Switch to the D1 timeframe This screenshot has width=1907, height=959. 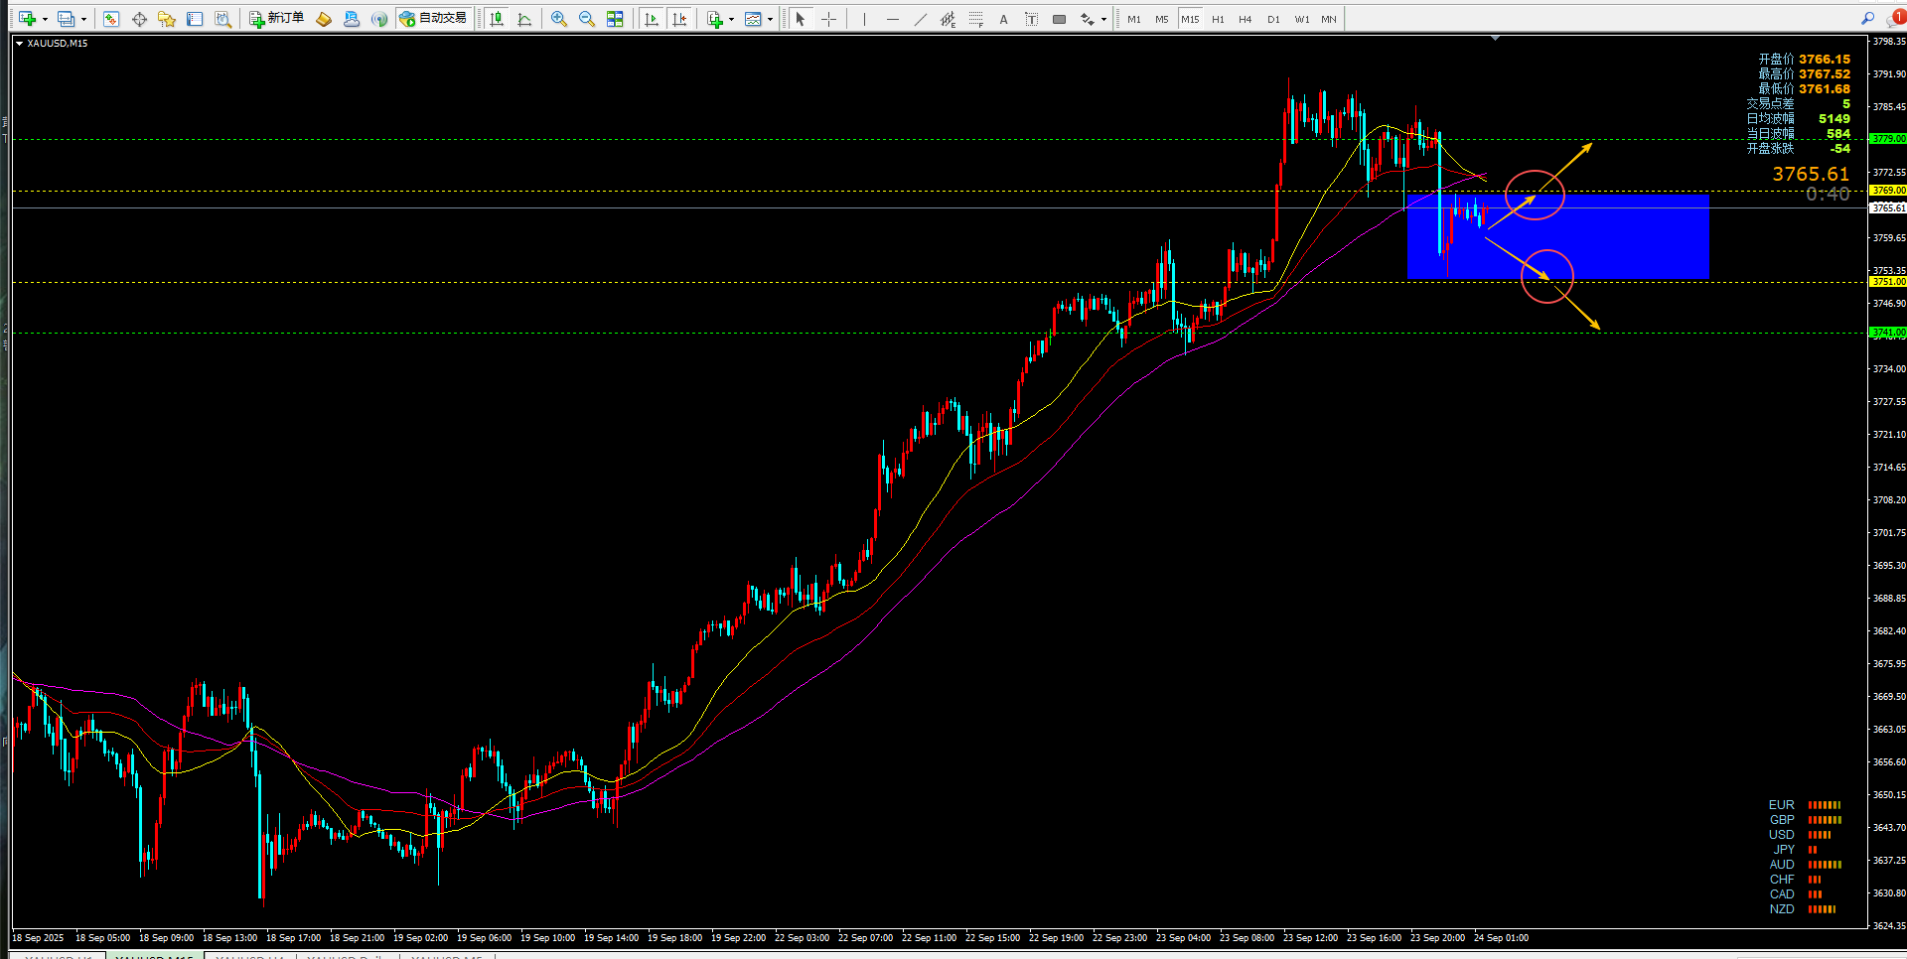(1273, 19)
